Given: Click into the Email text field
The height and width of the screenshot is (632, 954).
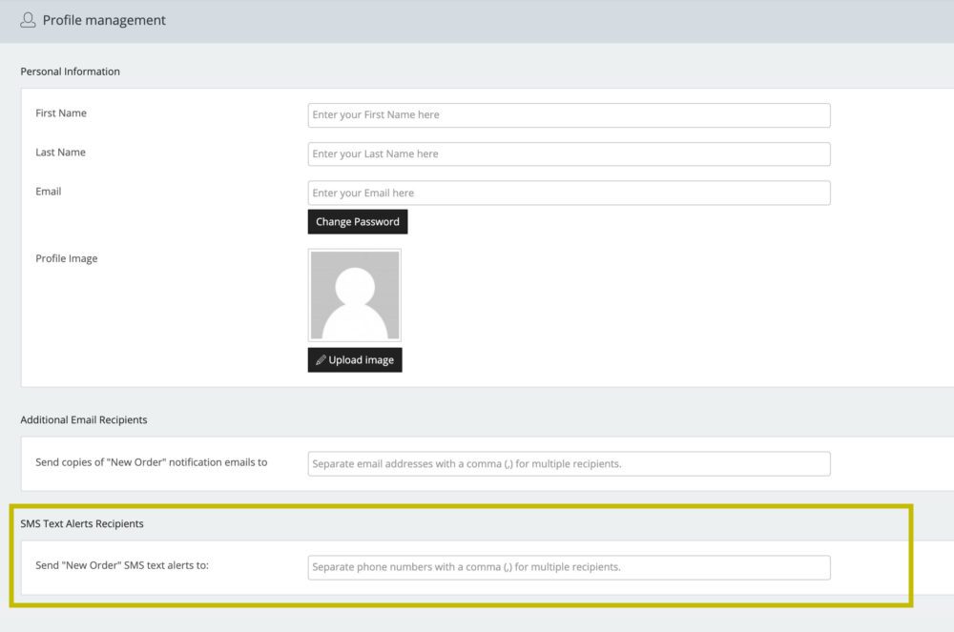Looking at the screenshot, I should pyautogui.click(x=569, y=194).
